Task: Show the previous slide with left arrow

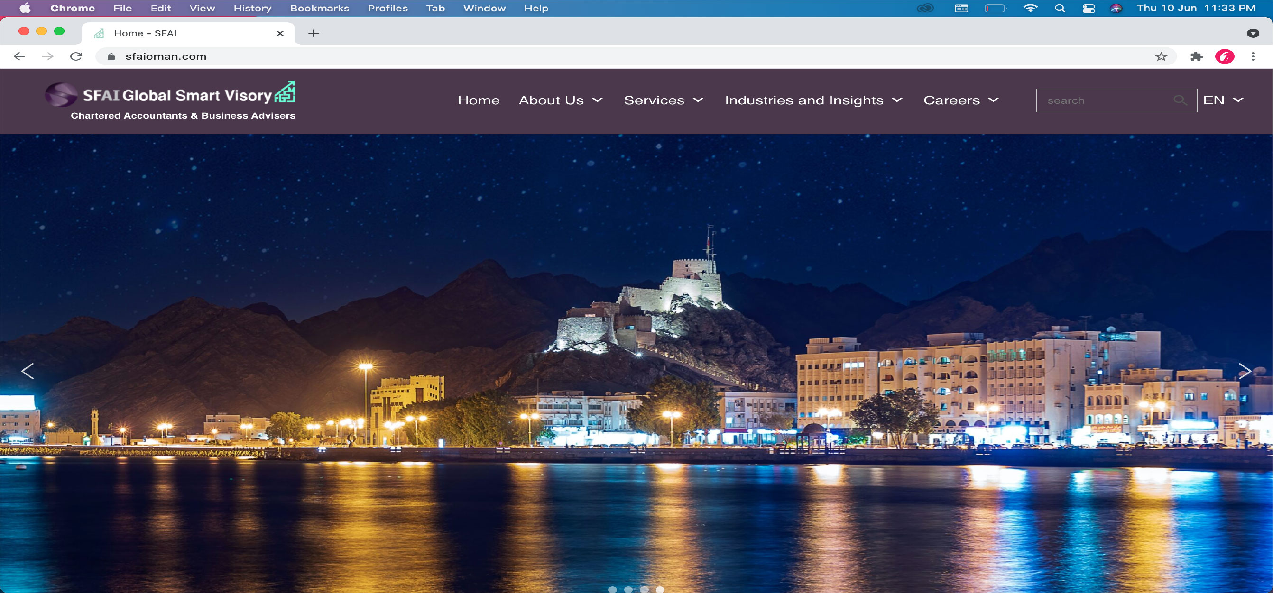Action: click(x=28, y=371)
